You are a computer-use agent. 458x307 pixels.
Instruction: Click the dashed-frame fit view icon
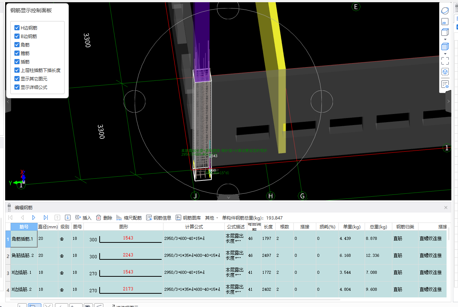[x=445, y=61]
